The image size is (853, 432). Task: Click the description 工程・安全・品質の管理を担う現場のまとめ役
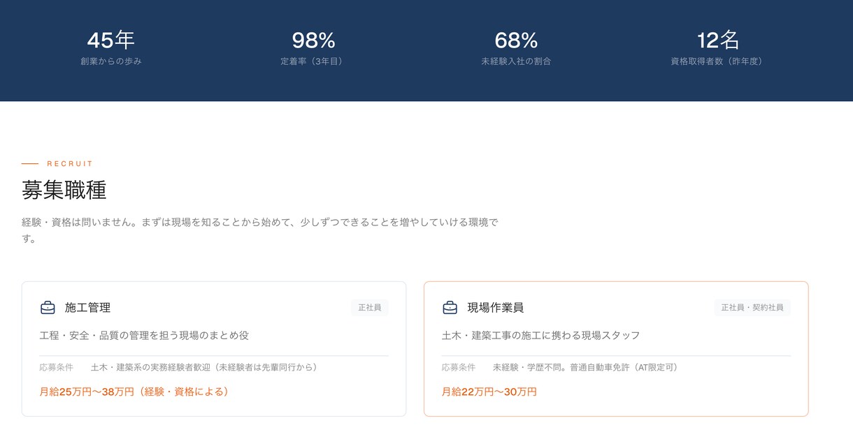coord(144,336)
